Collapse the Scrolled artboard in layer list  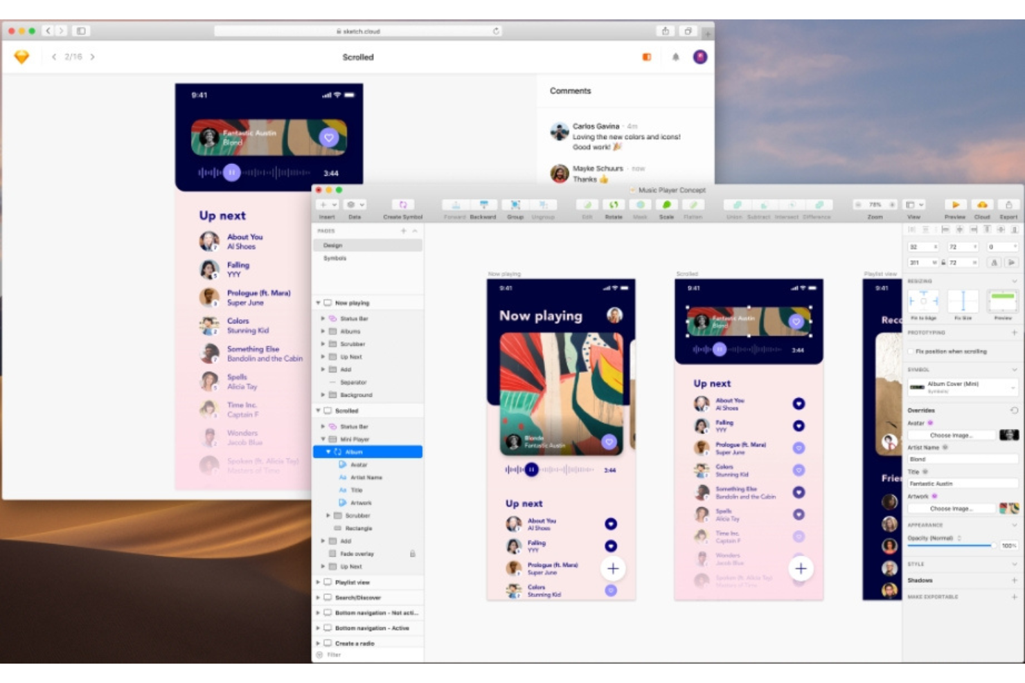[319, 410]
